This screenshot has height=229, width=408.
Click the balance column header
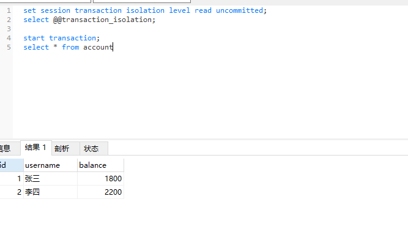[100, 165]
